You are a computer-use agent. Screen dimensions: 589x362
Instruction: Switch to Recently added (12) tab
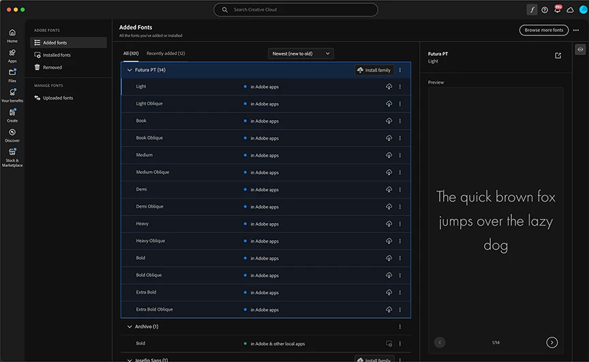click(x=166, y=53)
